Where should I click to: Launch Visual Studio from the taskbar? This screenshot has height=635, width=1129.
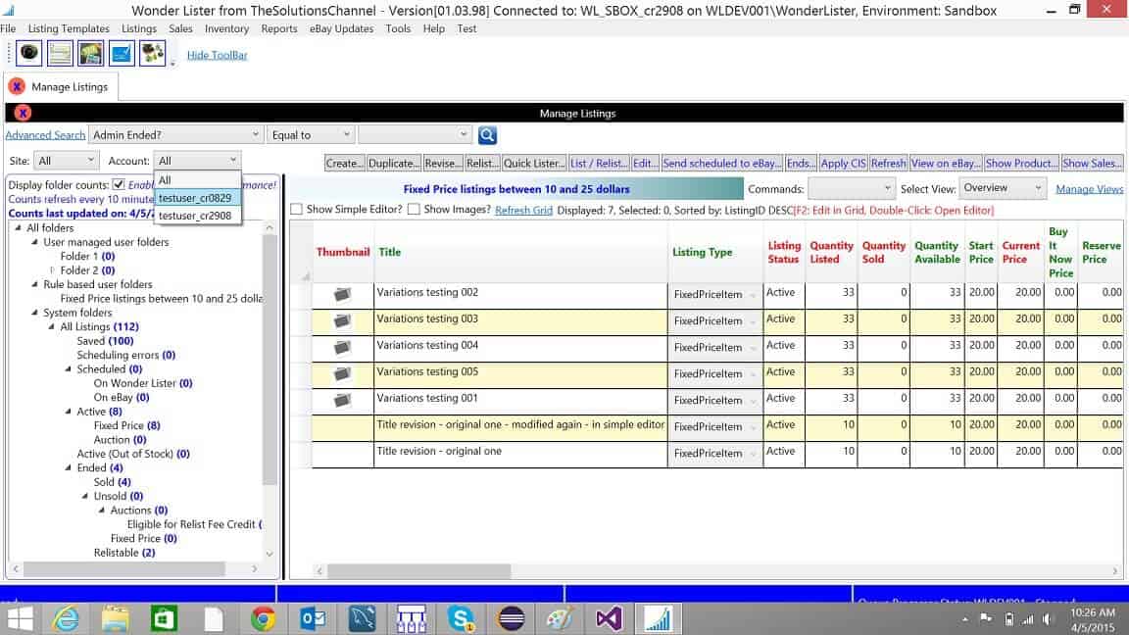click(x=608, y=618)
